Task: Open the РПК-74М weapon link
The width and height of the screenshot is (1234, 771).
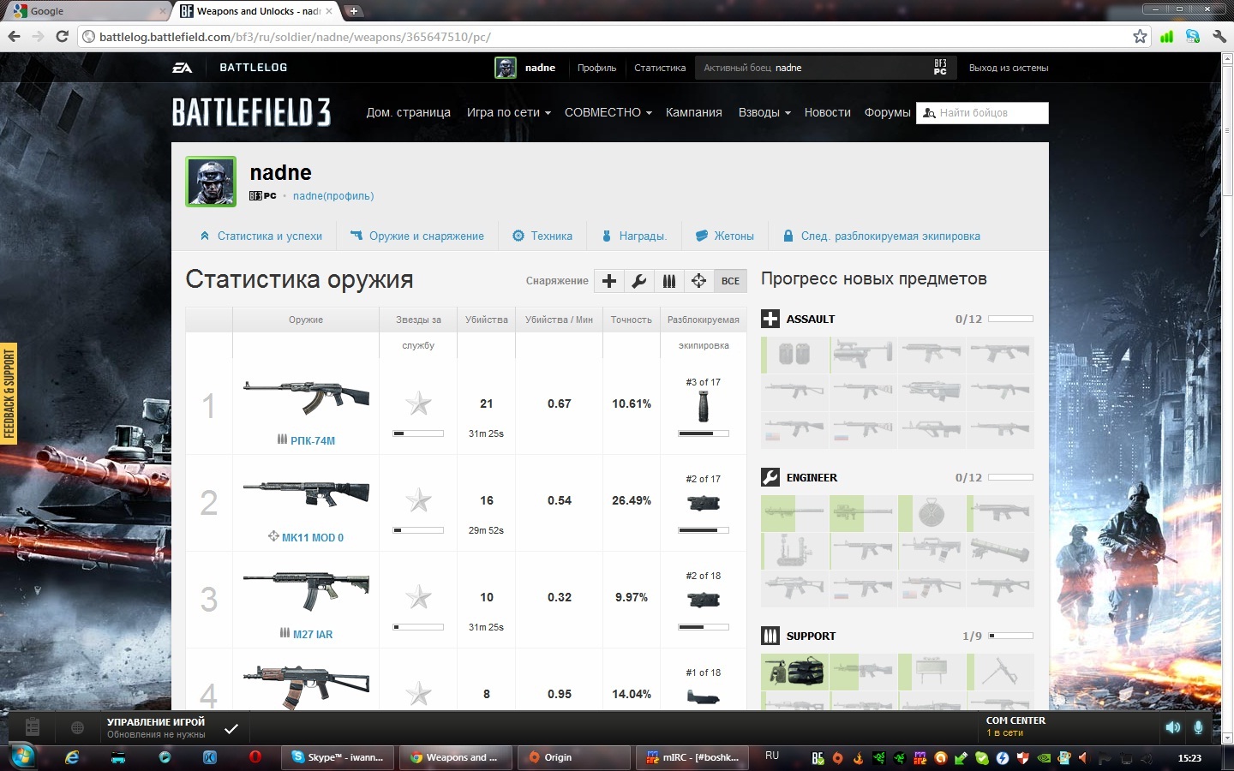Action: click(x=313, y=440)
